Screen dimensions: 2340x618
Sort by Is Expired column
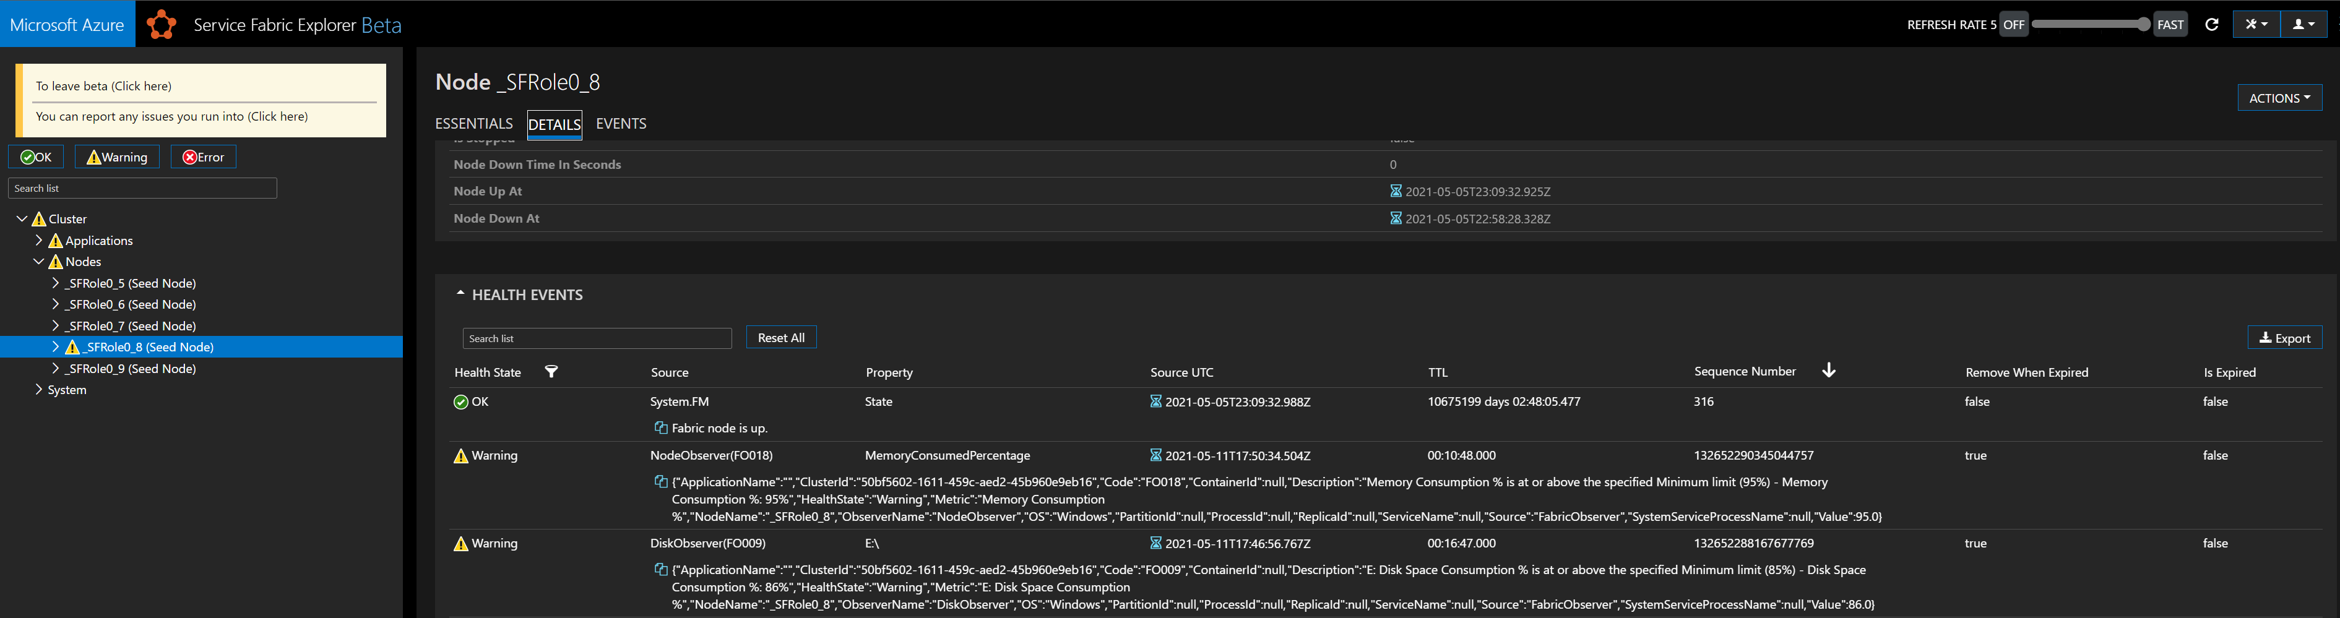click(x=2229, y=372)
